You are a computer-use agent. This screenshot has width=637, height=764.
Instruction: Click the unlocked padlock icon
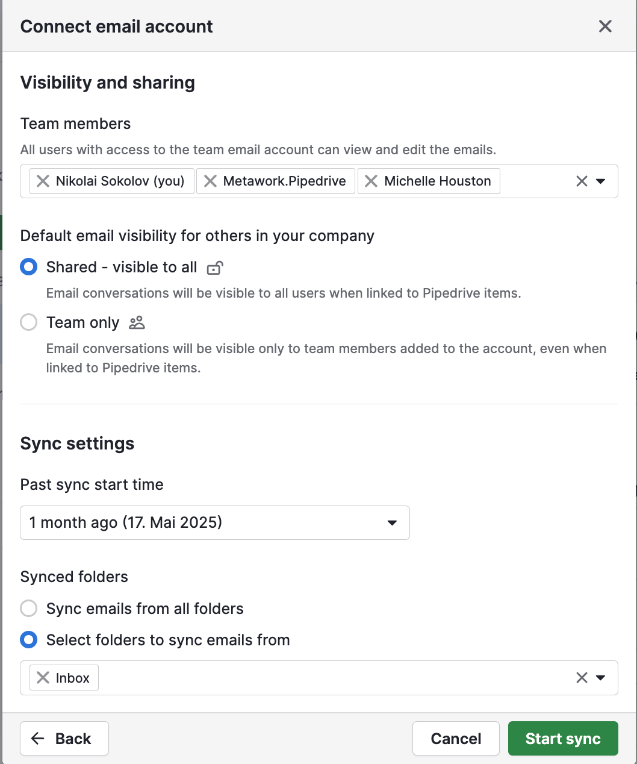tap(215, 268)
